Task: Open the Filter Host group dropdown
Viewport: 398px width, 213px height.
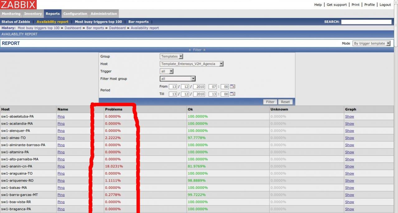Action: 178,79
